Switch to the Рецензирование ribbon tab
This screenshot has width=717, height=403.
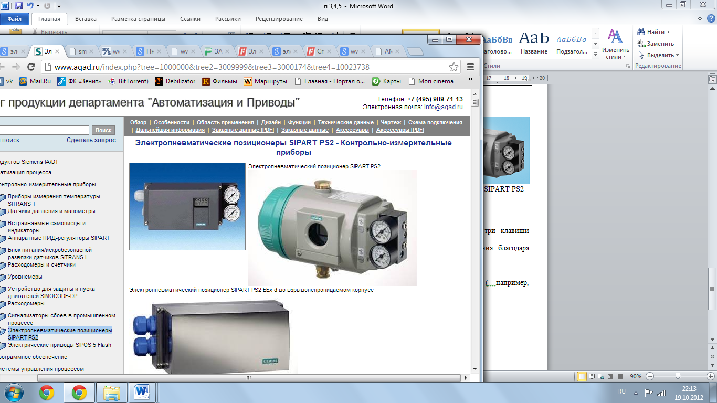pos(279,19)
